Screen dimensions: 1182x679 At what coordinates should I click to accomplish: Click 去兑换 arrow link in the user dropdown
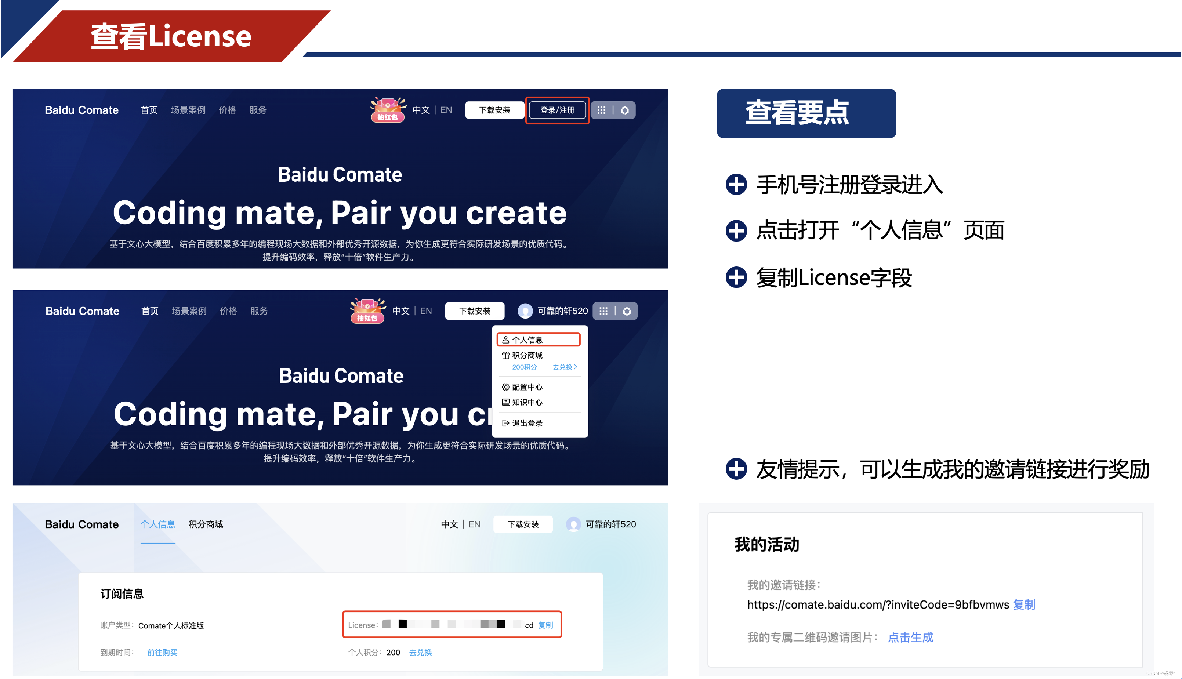tap(565, 367)
